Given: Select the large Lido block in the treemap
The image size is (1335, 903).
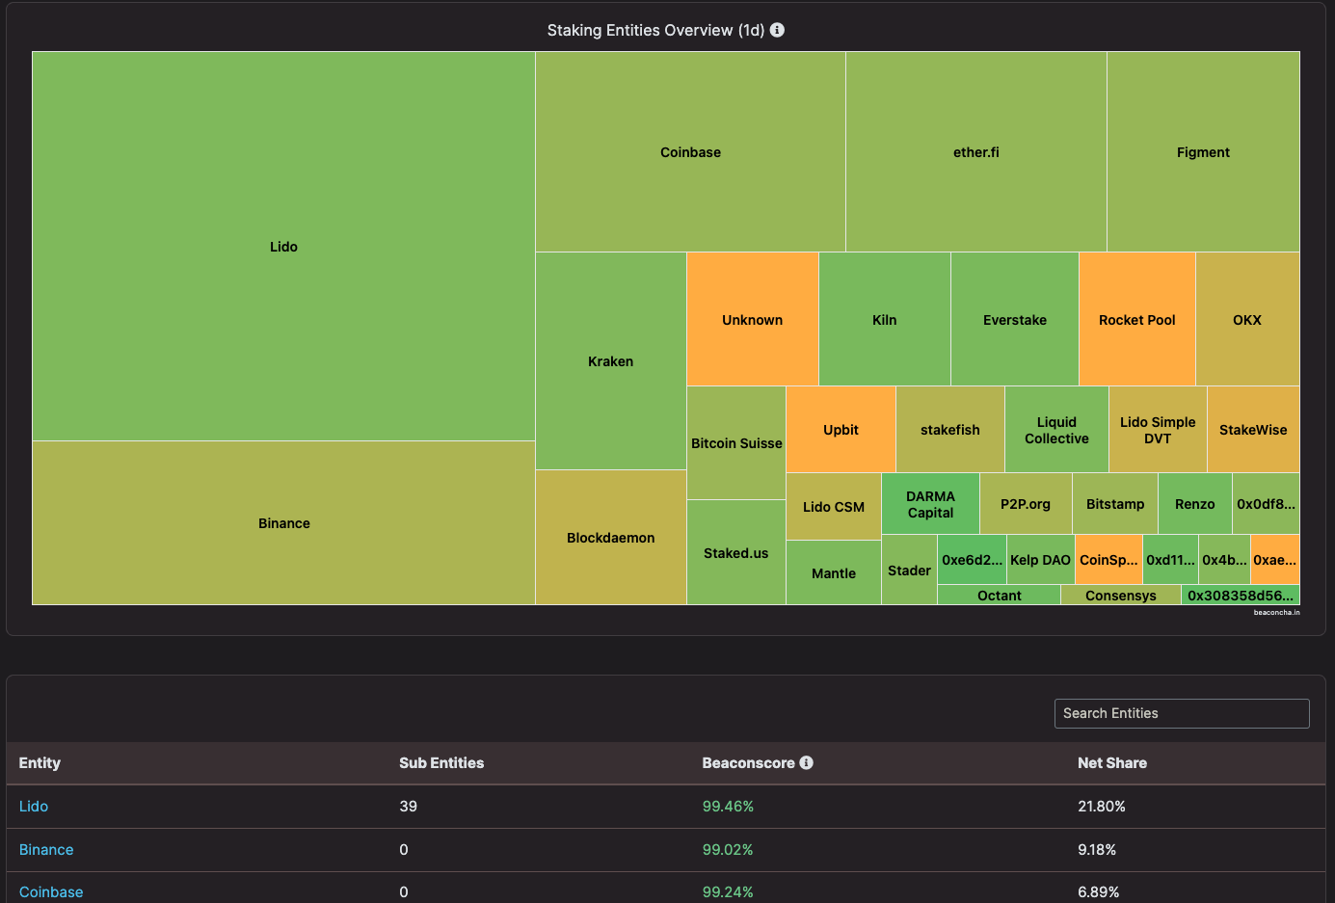Looking at the screenshot, I should [283, 247].
